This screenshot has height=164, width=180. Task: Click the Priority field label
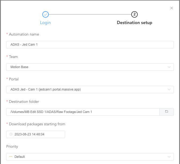pos(12,147)
